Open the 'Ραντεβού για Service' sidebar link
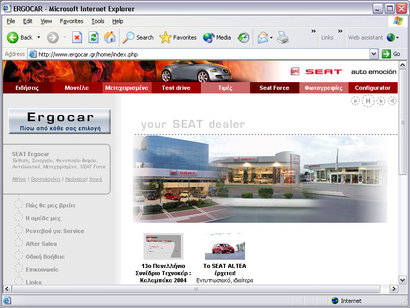Screen dimensions: 410x308 (55, 232)
